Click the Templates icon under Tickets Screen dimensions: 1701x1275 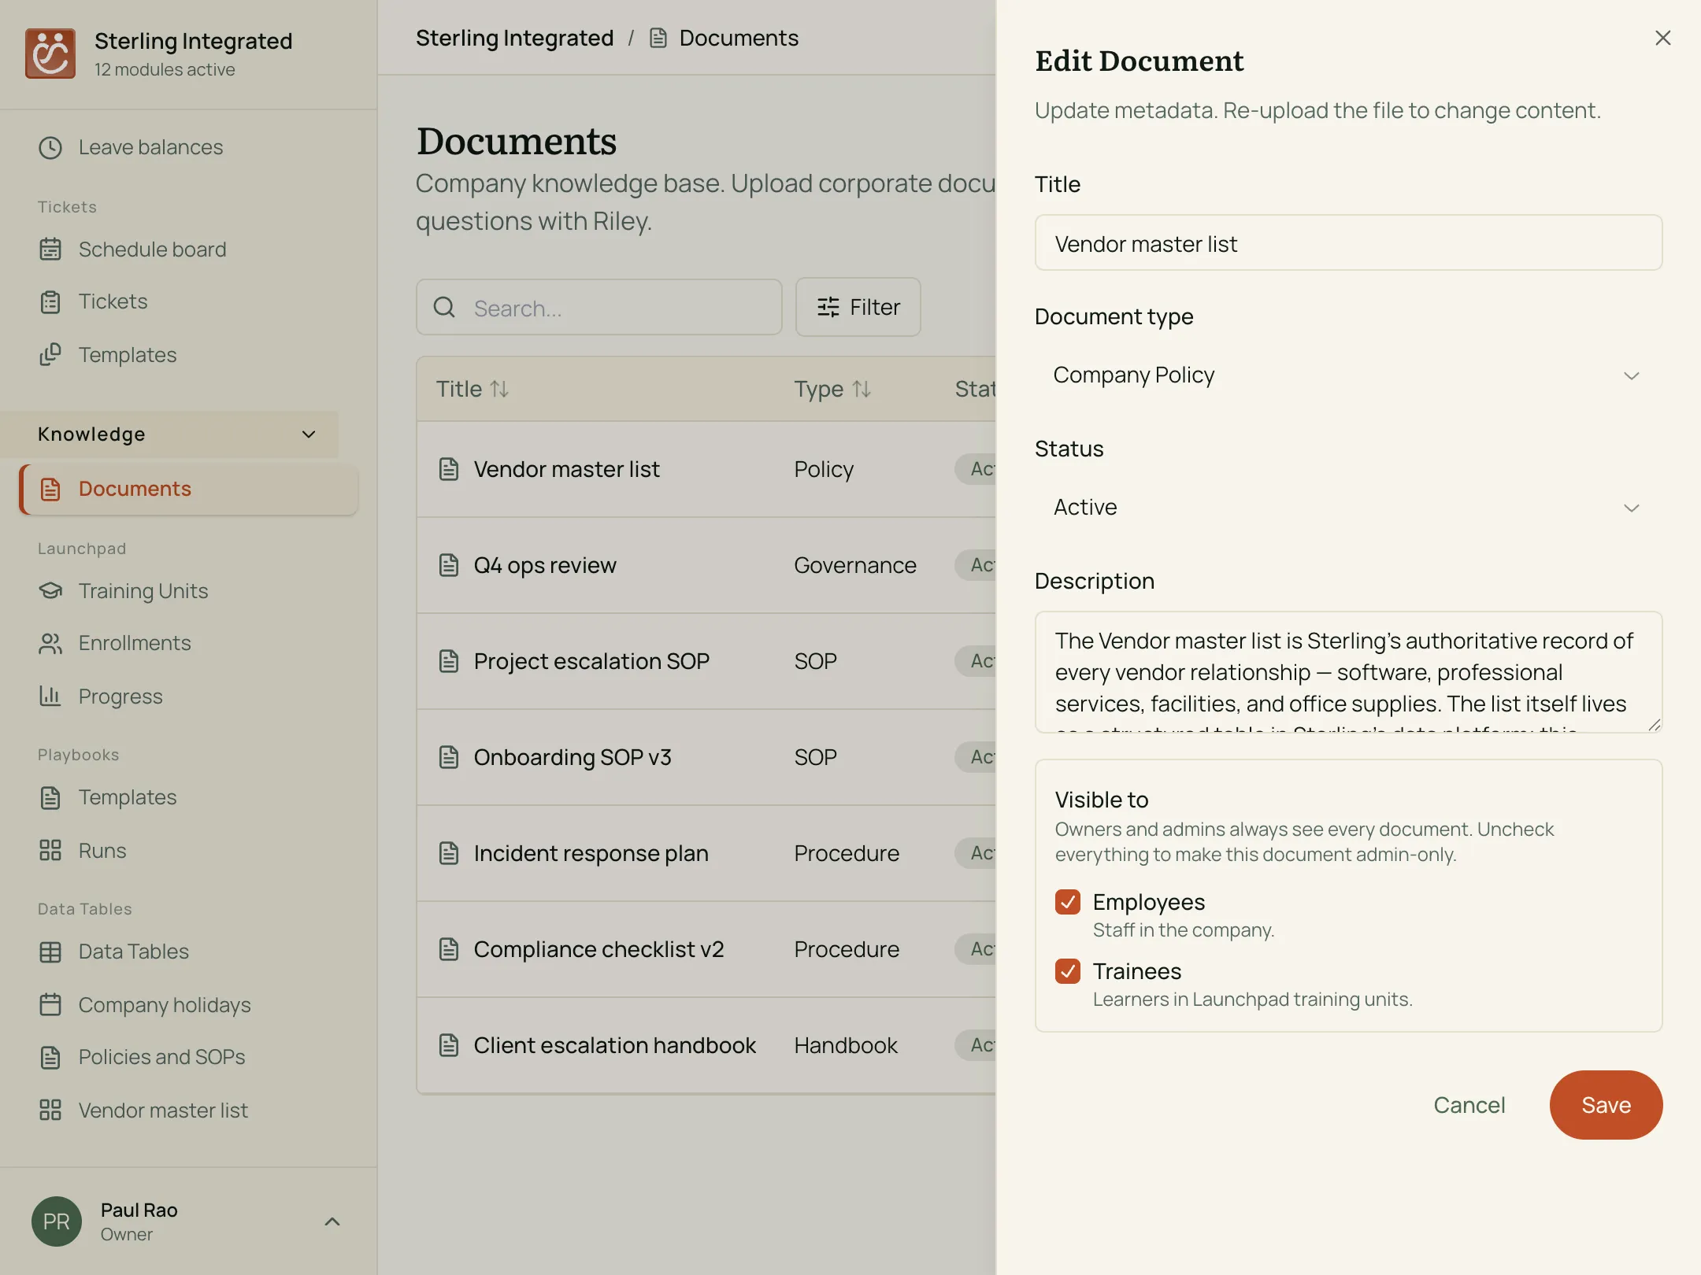coord(50,355)
